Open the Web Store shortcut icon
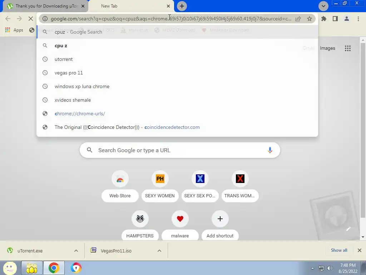The width and height of the screenshot is (366, 275). click(120, 179)
